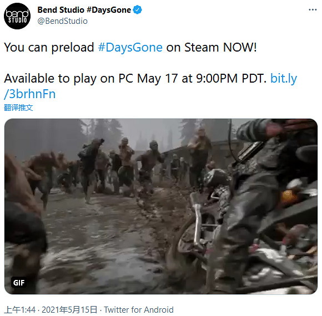
Task: Click the 'Steam NOW!' tweet text
Action: pos(220,47)
